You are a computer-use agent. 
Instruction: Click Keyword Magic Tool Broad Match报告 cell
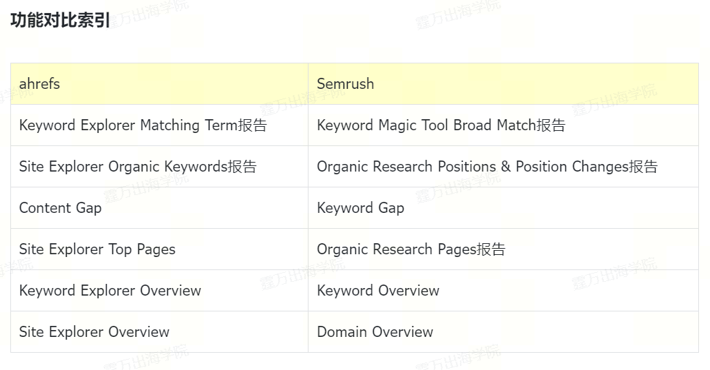tap(441, 125)
